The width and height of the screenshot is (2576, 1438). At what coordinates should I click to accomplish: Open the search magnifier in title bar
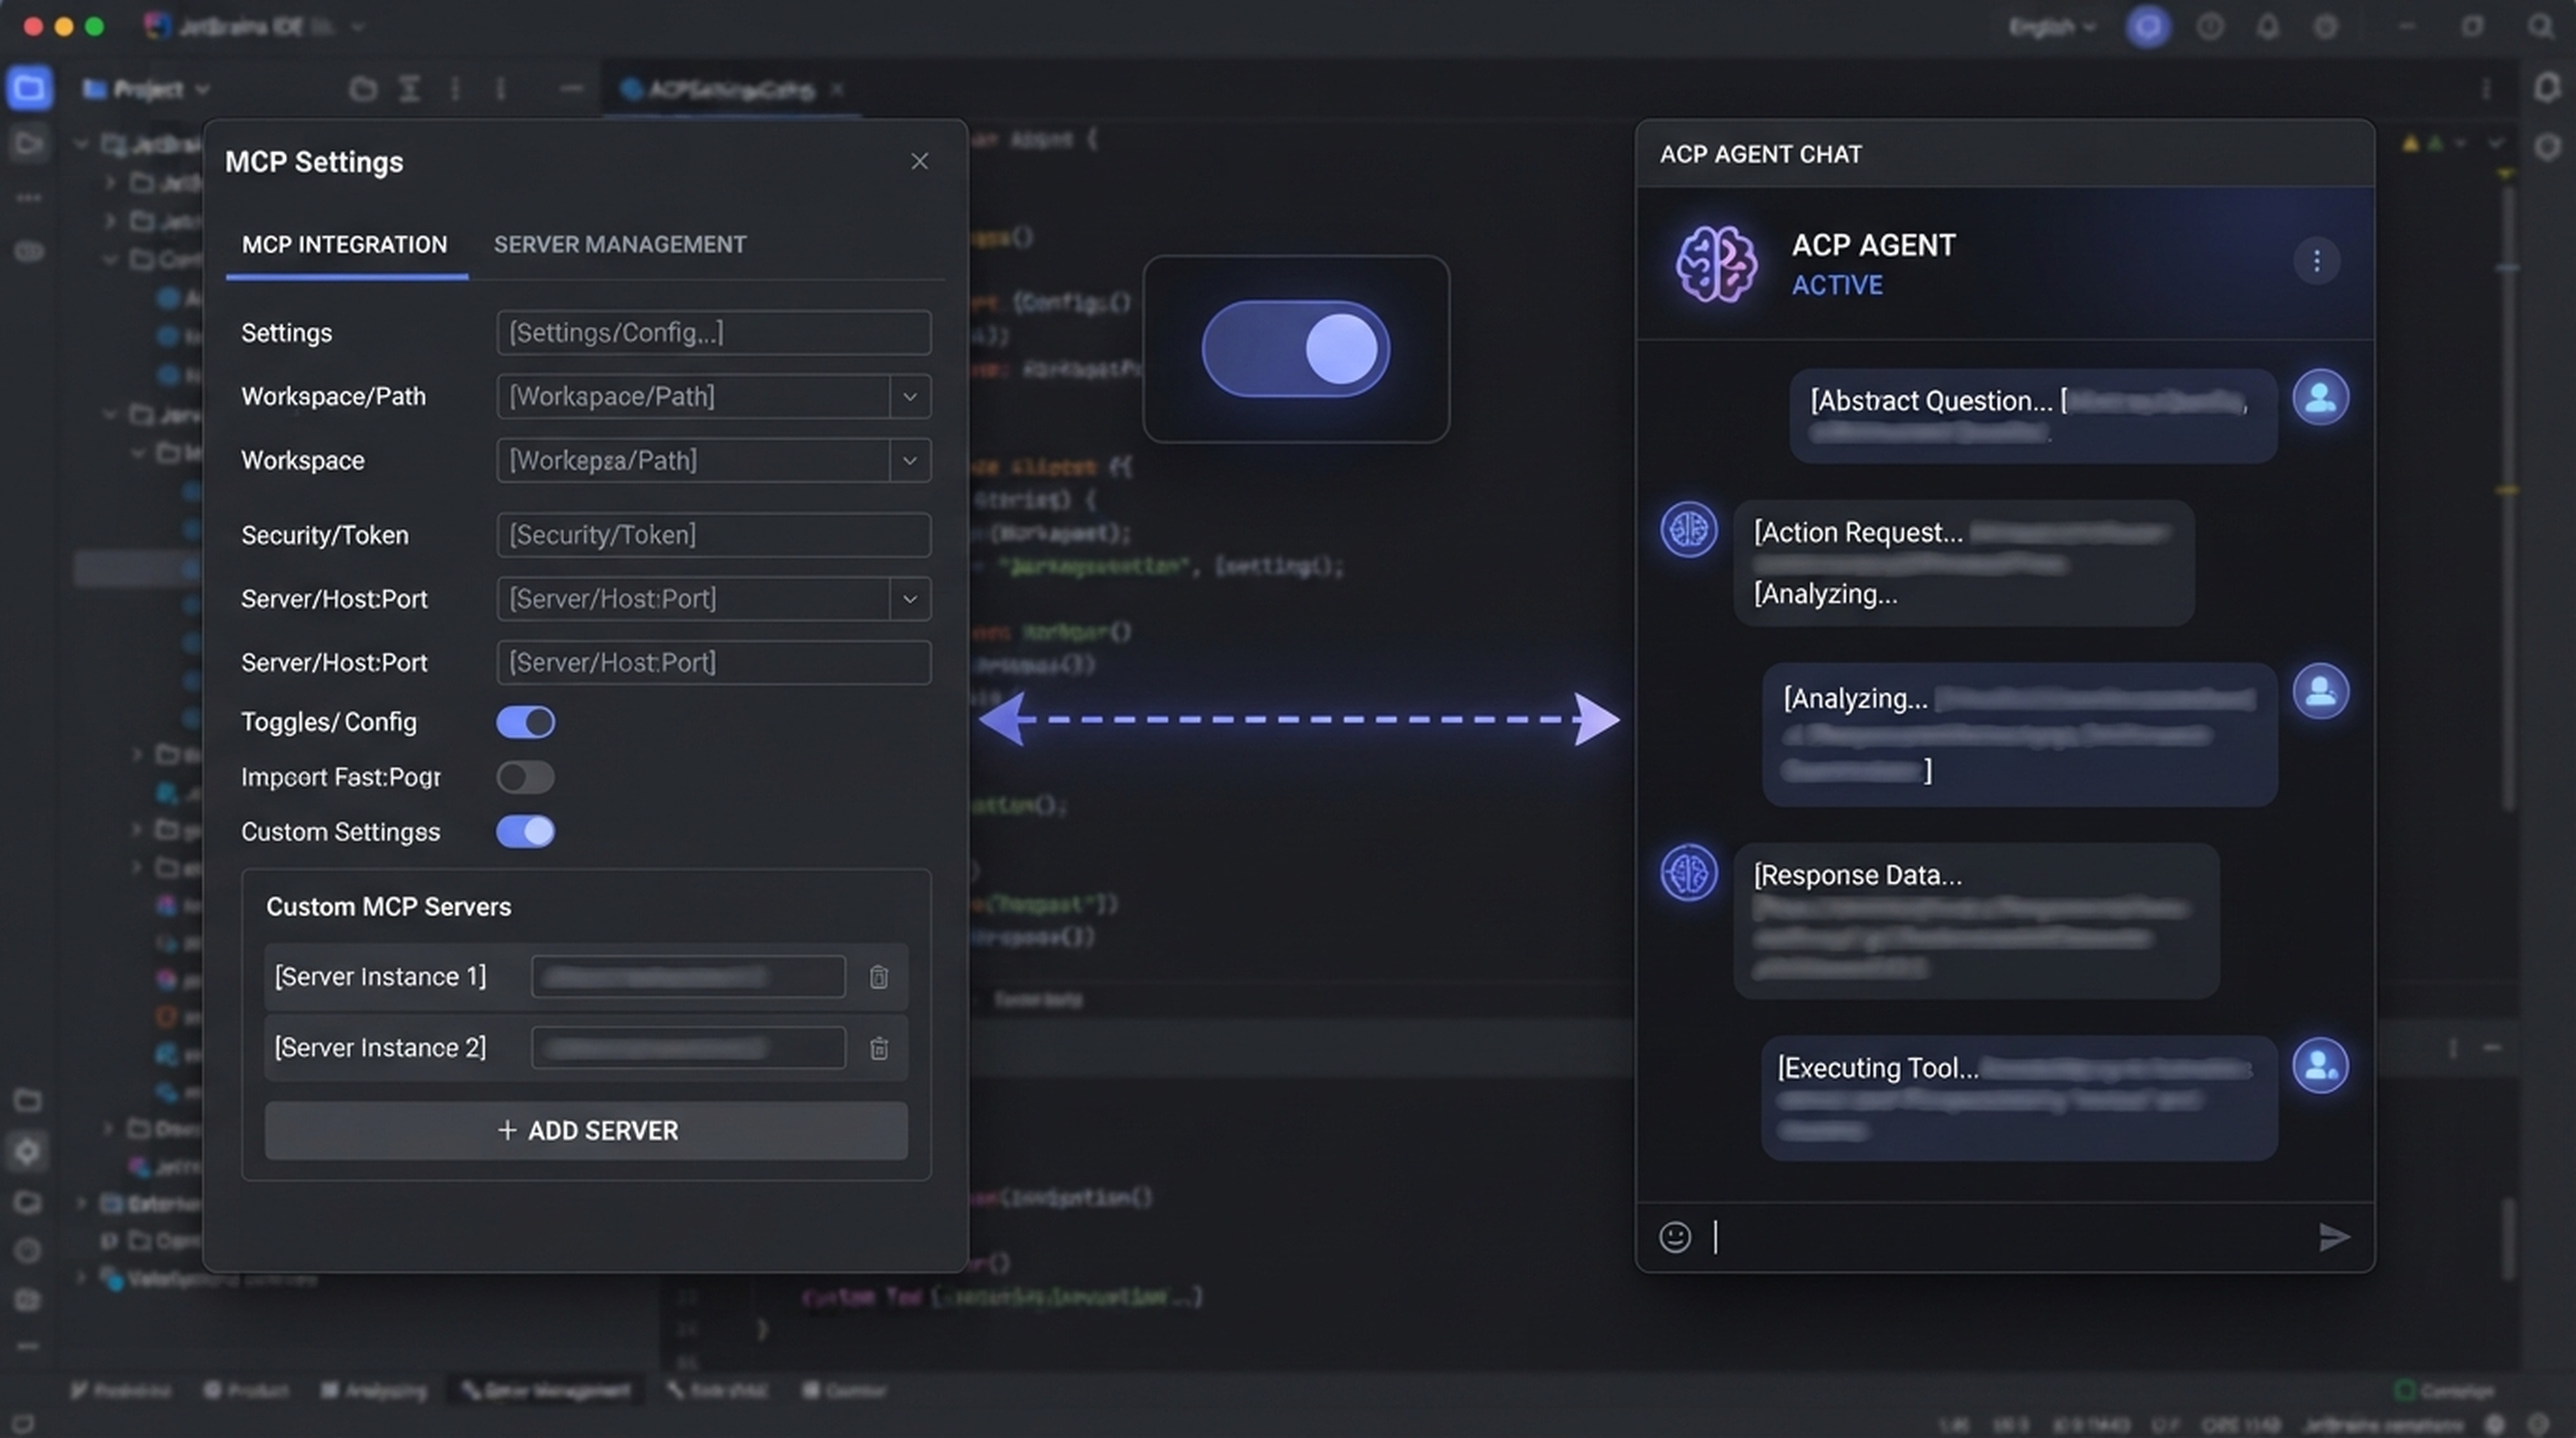(x=2541, y=27)
